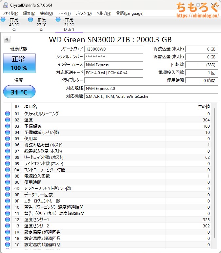
Task: Click the firmware field 123000WD
Action: pos(113,49)
